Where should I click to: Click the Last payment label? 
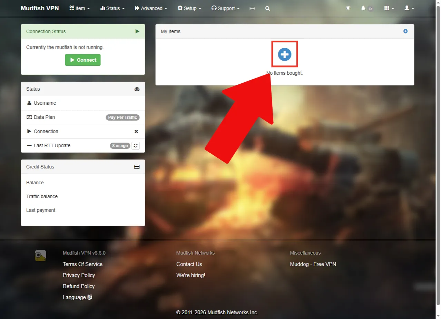pos(41,210)
